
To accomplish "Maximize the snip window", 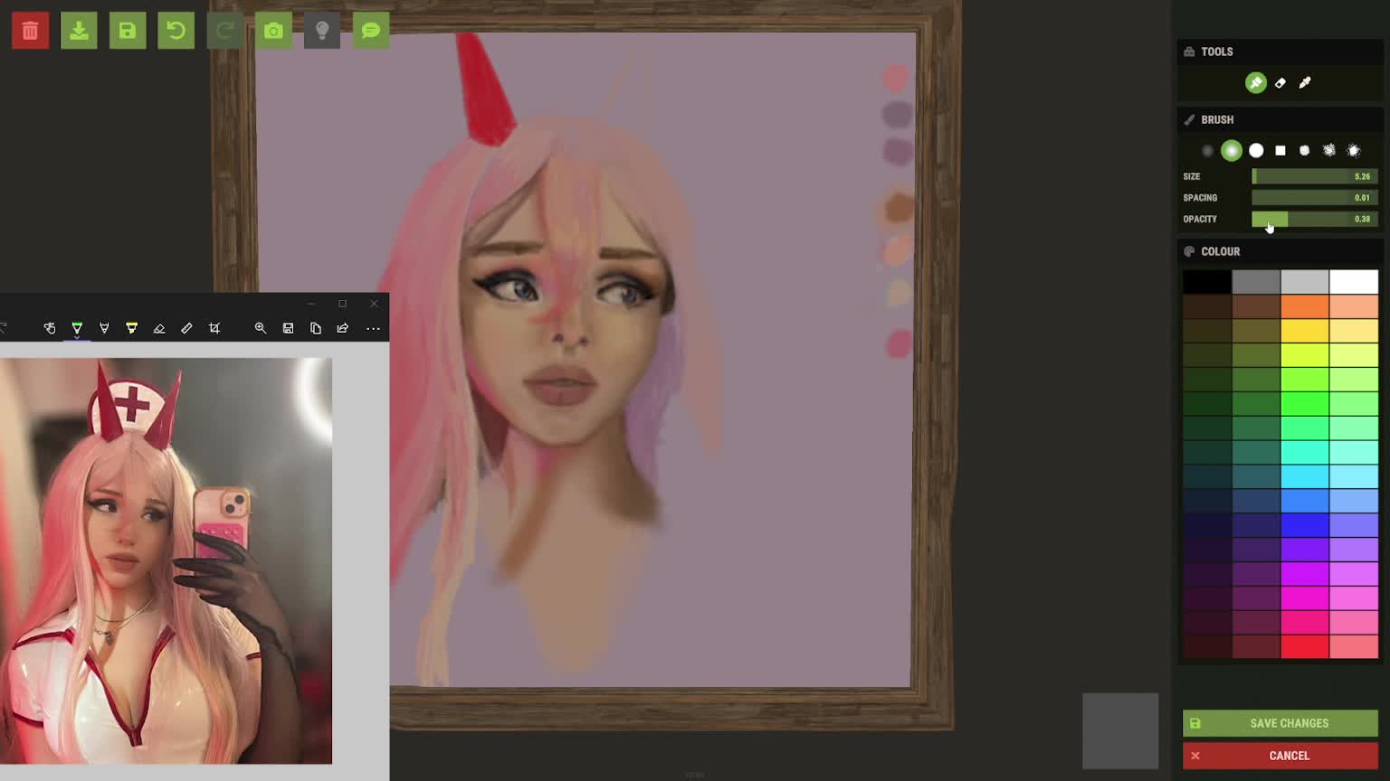I will click(x=342, y=304).
